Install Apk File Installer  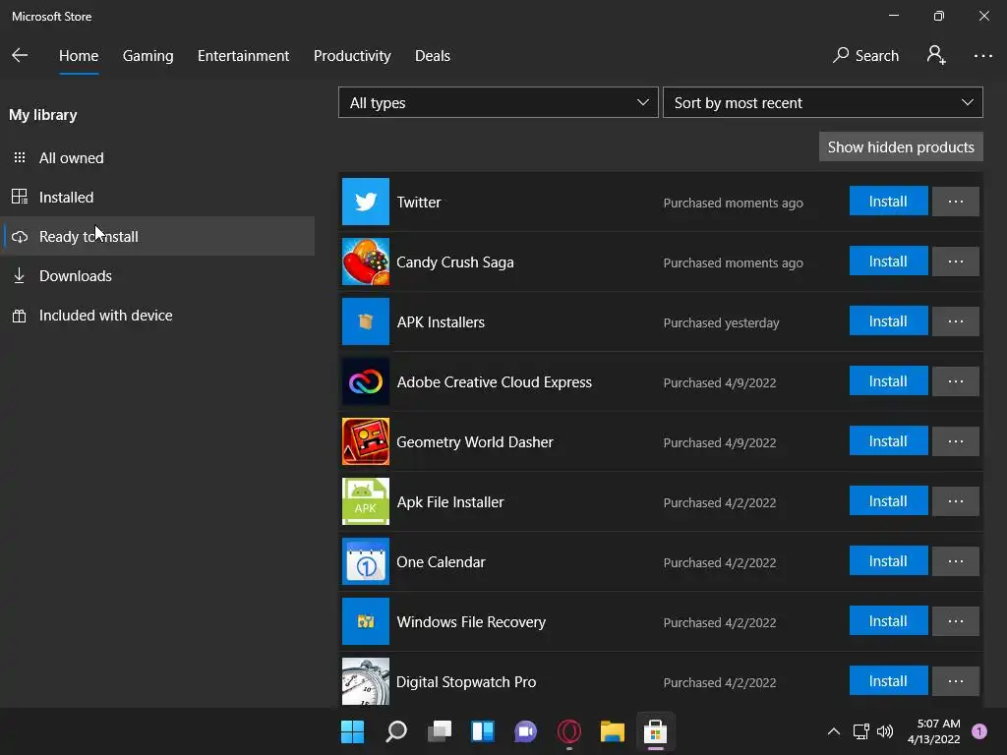(888, 500)
